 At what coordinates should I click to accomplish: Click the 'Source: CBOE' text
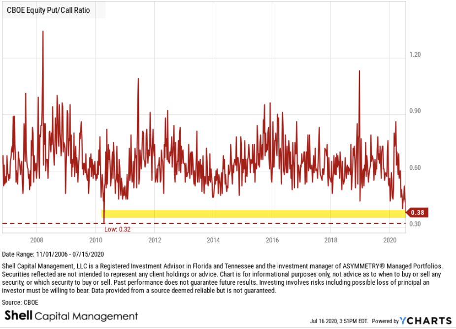[20, 302]
